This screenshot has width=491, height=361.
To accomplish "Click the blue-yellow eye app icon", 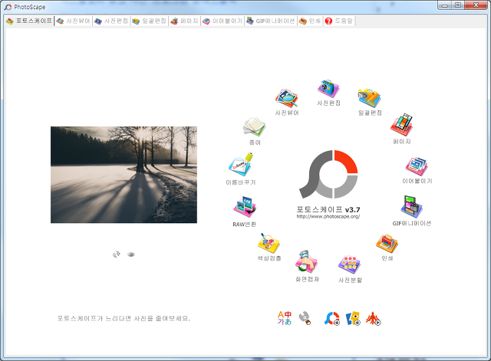I will point(353,318).
